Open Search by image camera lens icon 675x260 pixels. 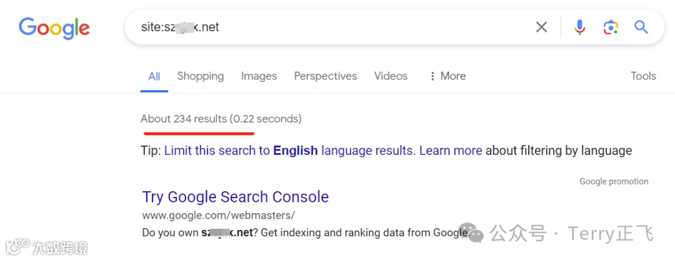point(611,27)
